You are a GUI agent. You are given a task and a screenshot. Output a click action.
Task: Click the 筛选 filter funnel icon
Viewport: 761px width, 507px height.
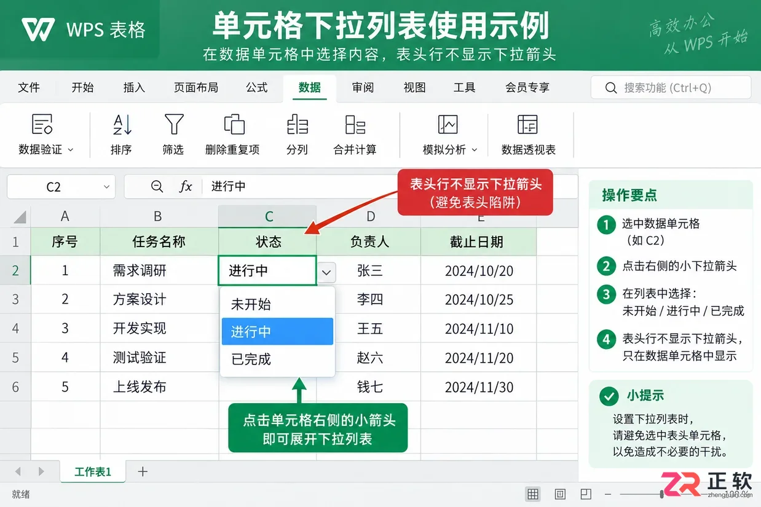point(174,124)
